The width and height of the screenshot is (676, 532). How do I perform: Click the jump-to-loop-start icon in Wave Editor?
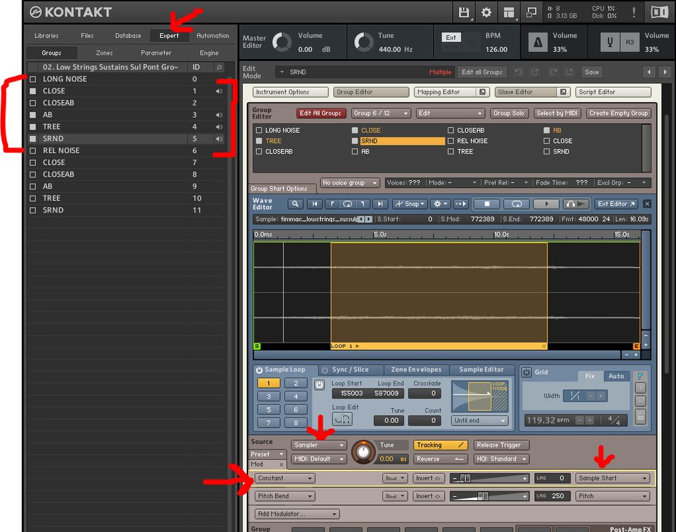(x=331, y=204)
